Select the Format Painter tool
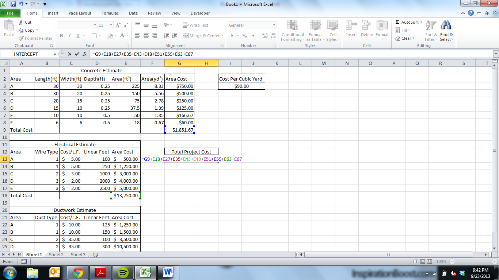499x280 pixels. click(x=35, y=38)
